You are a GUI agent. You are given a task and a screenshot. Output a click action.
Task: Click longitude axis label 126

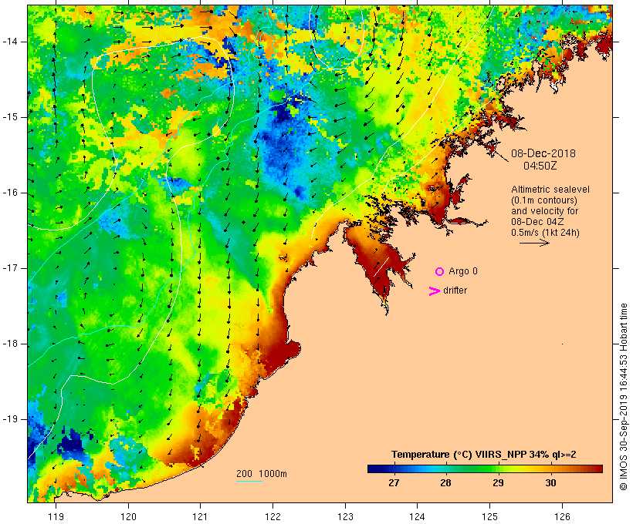coord(562,516)
